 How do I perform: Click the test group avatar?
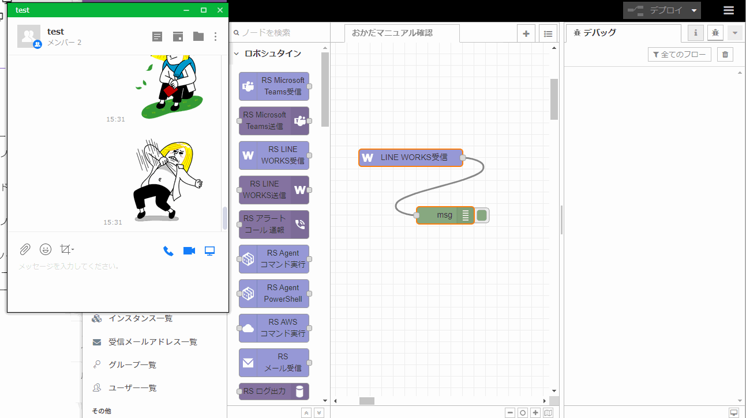coord(29,36)
